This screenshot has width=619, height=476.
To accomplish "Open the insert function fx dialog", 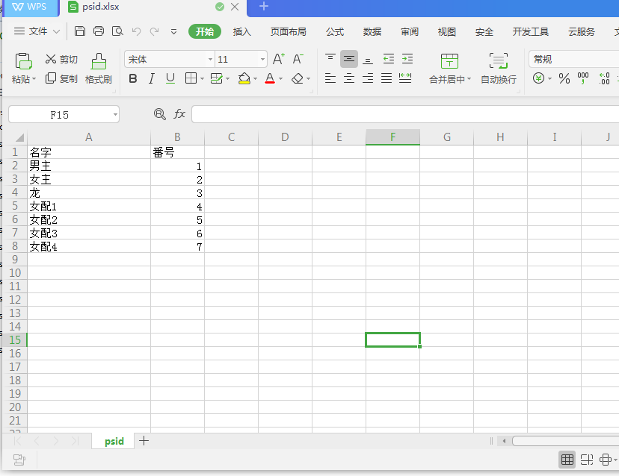I will [179, 114].
